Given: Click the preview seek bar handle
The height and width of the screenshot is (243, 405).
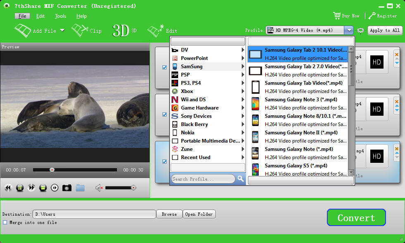Looking at the screenshot, I should 52,170.
